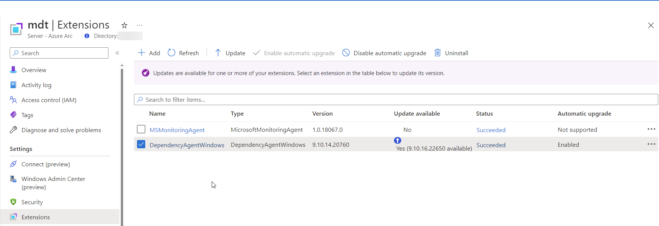The width and height of the screenshot is (659, 226).
Task: Refresh the extensions list
Action: (x=183, y=53)
